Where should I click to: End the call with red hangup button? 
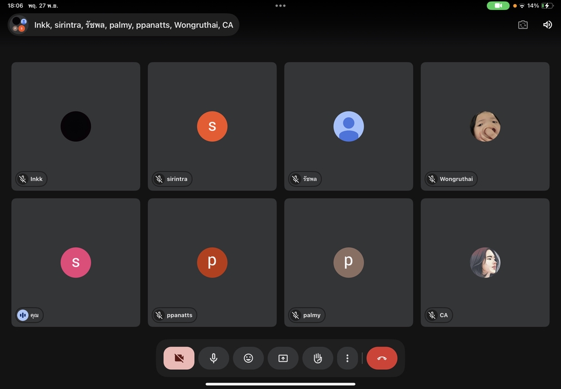(x=382, y=358)
